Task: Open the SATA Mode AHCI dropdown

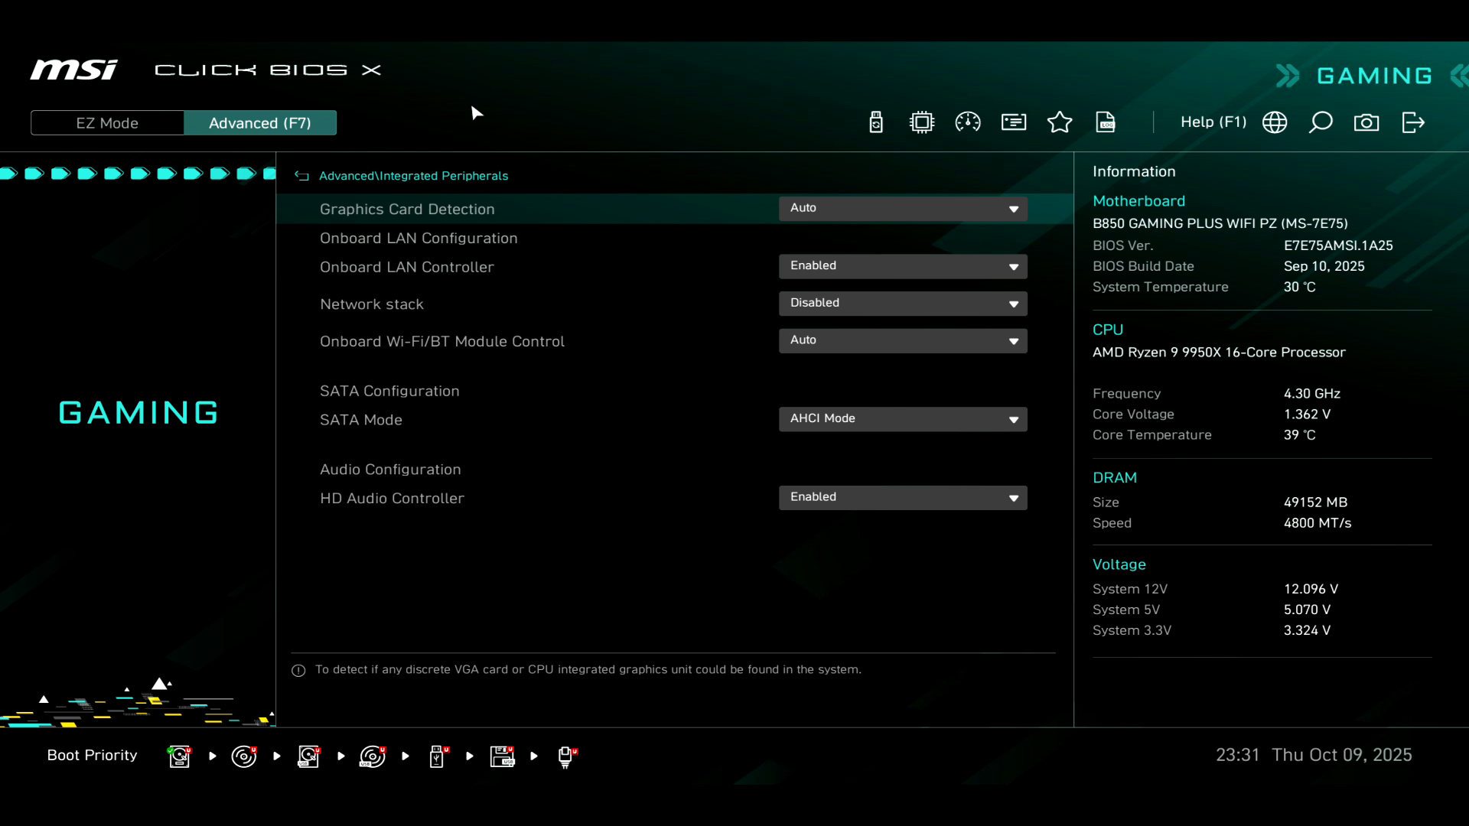Action: [903, 419]
